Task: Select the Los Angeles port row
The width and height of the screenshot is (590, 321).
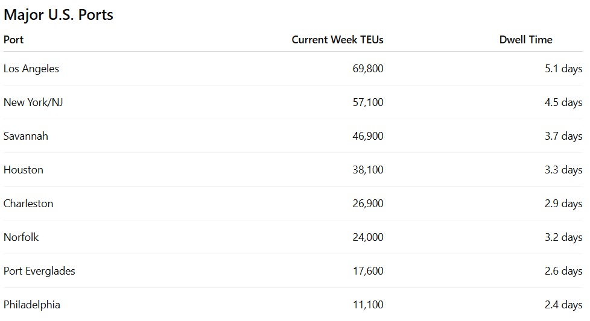Action: coord(293,69)
